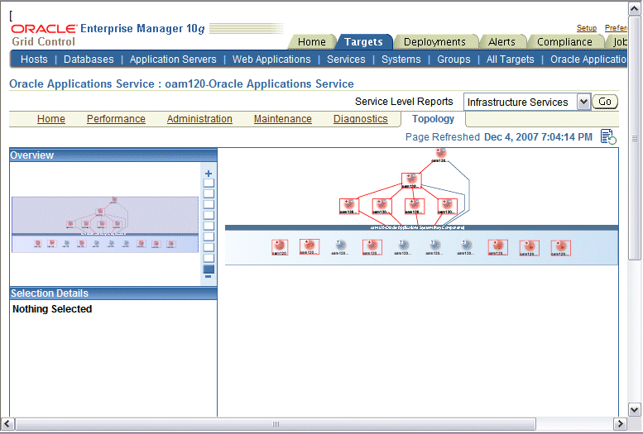Click the Setup link

coord(587,28)
